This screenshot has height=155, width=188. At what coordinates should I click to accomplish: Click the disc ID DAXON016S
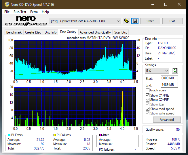(x=167, y=48)
